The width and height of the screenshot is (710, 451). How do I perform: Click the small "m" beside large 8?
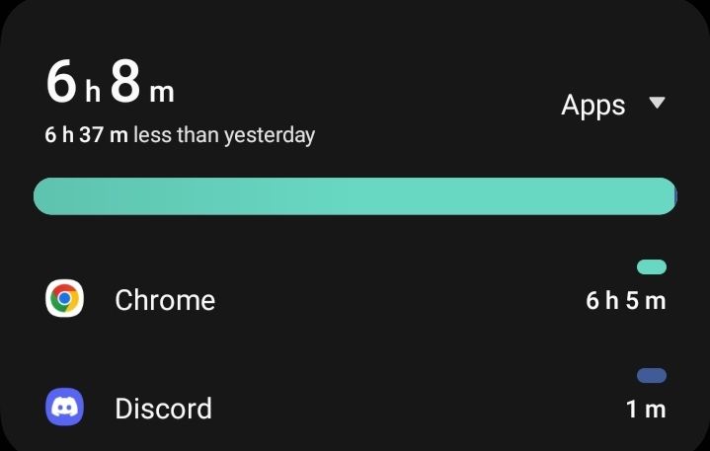pos(161,92)
